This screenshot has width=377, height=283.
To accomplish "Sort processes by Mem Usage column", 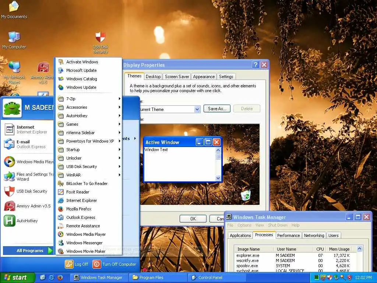I will (339, 249).
